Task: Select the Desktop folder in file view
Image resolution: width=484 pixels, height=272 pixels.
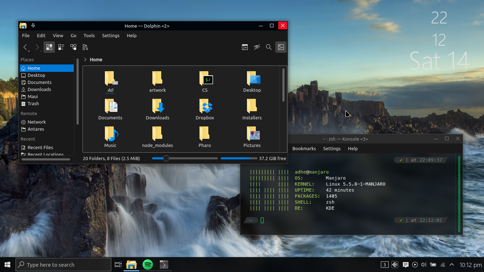Action: point(253,79)
